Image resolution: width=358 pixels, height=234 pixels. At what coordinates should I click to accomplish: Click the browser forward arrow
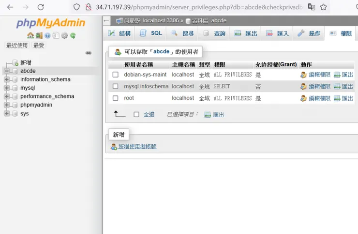click(x=25, y=7)
